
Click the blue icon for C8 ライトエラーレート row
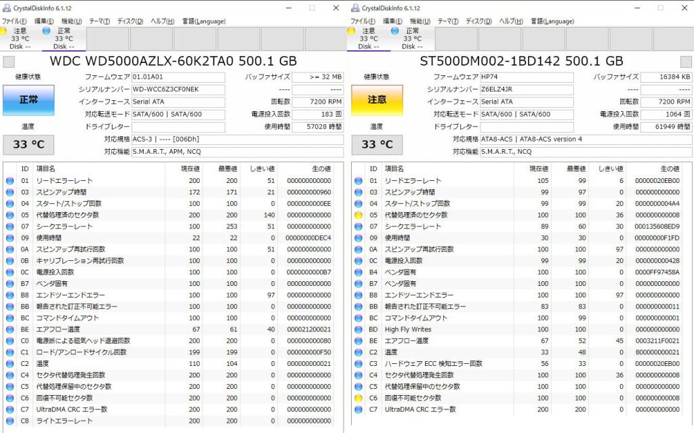[9, 421]
